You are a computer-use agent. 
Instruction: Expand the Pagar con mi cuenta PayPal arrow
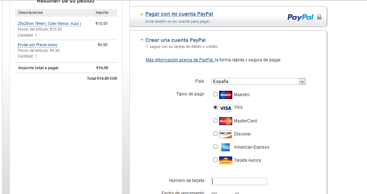coord(142,14)
